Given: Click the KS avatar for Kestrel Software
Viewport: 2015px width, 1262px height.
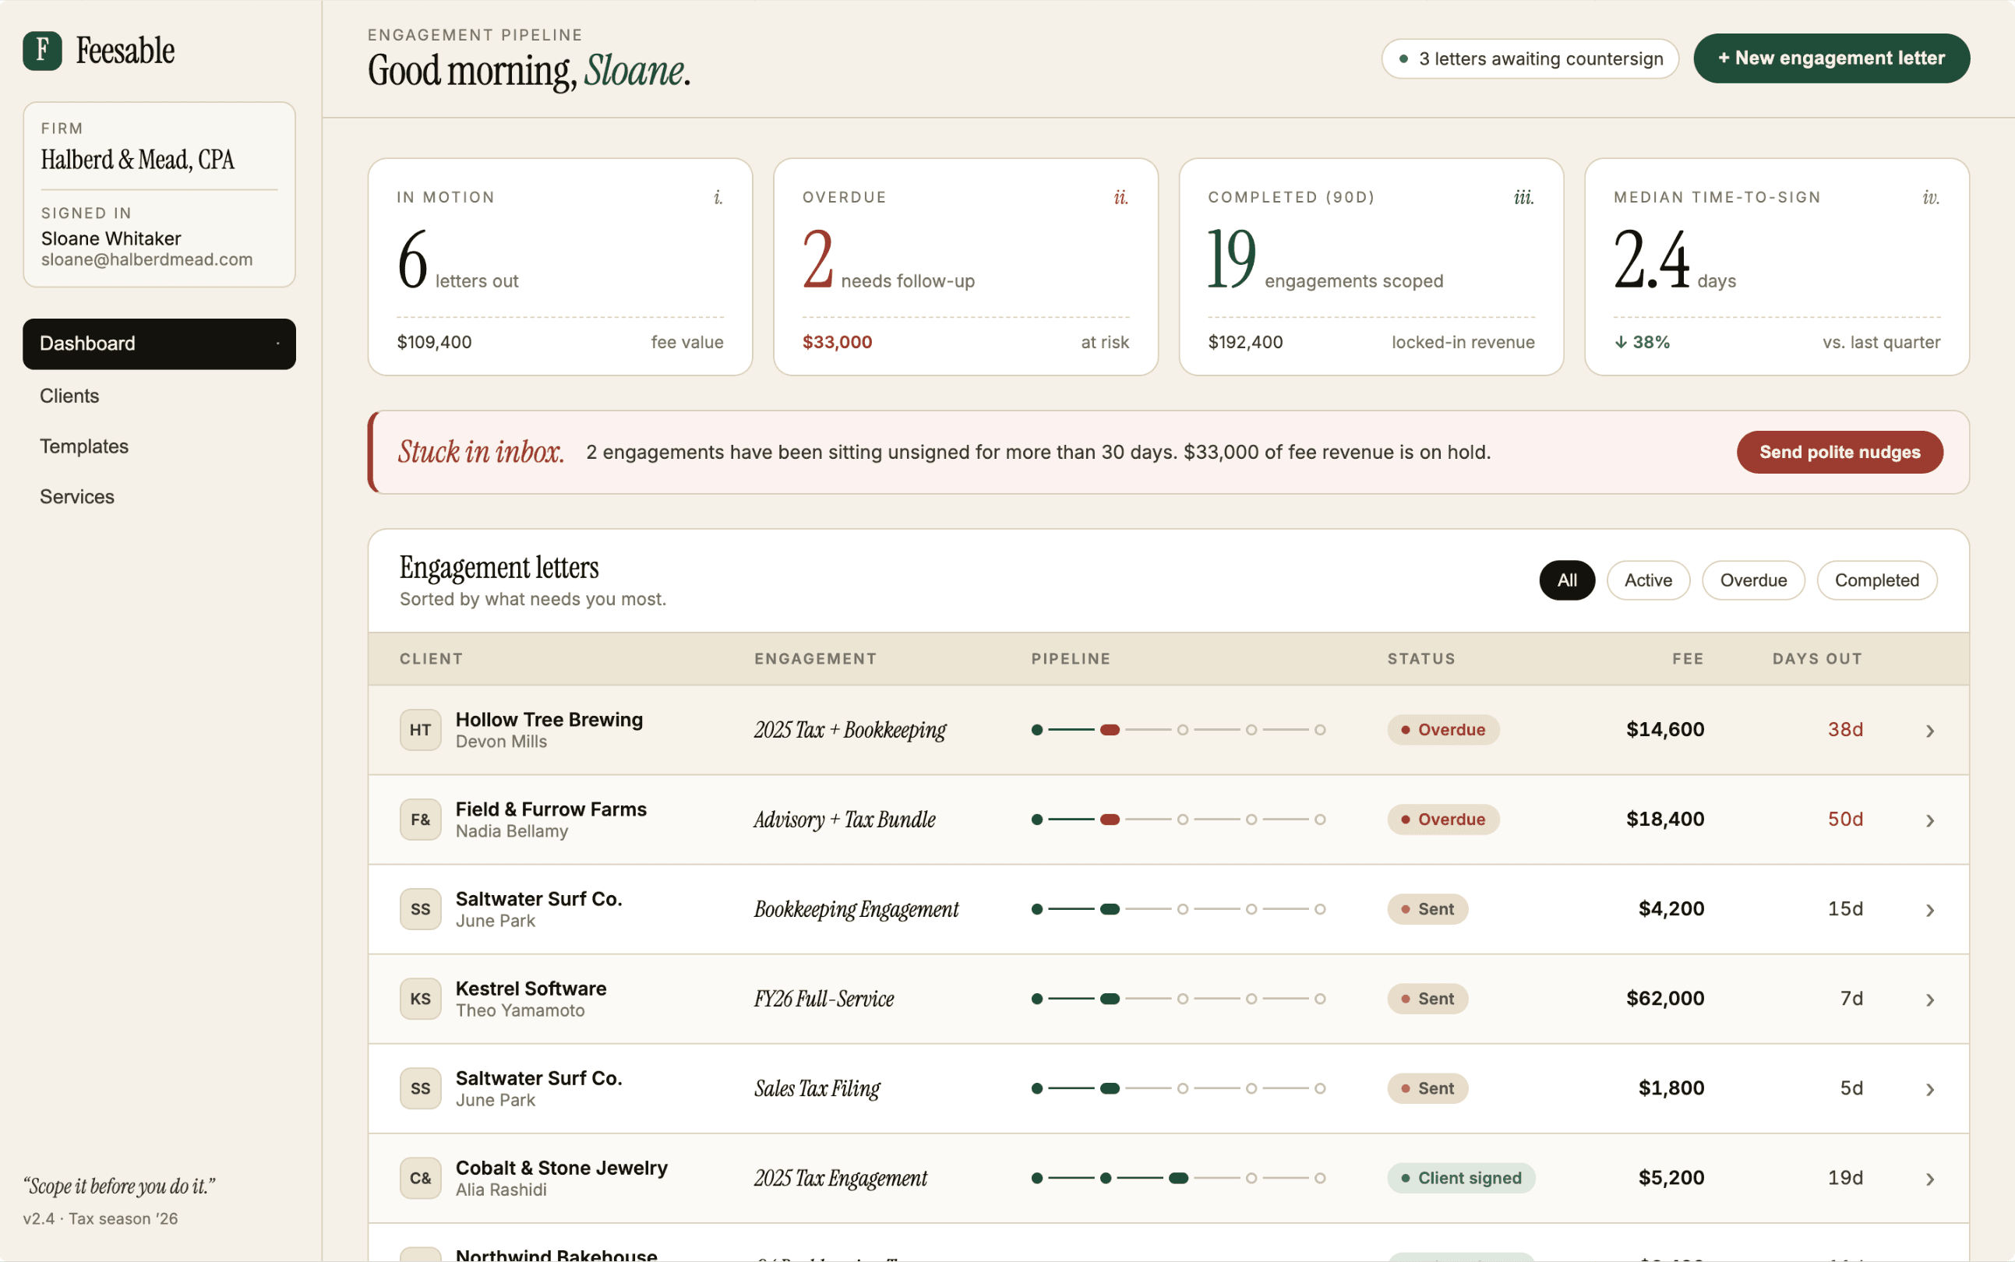Looking at the screenshot, I should pyautogui.click(x=420, y=999).
